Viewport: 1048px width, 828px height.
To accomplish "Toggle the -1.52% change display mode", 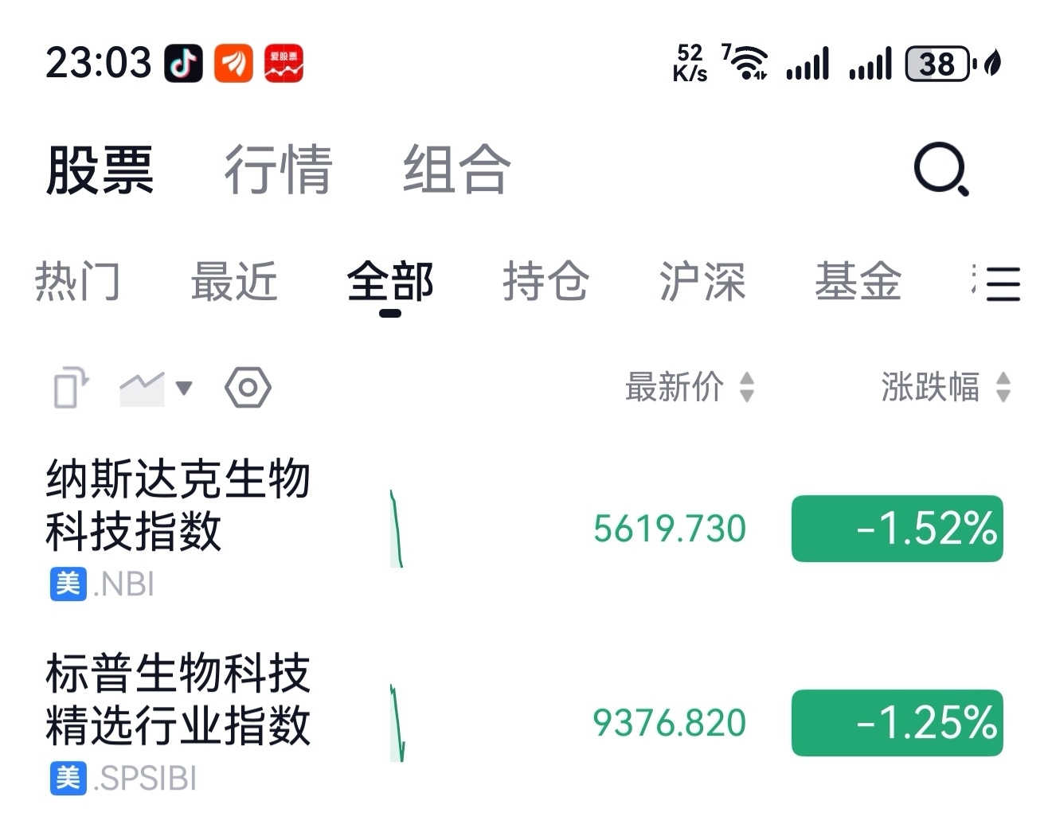I will (x=897, y=529).
